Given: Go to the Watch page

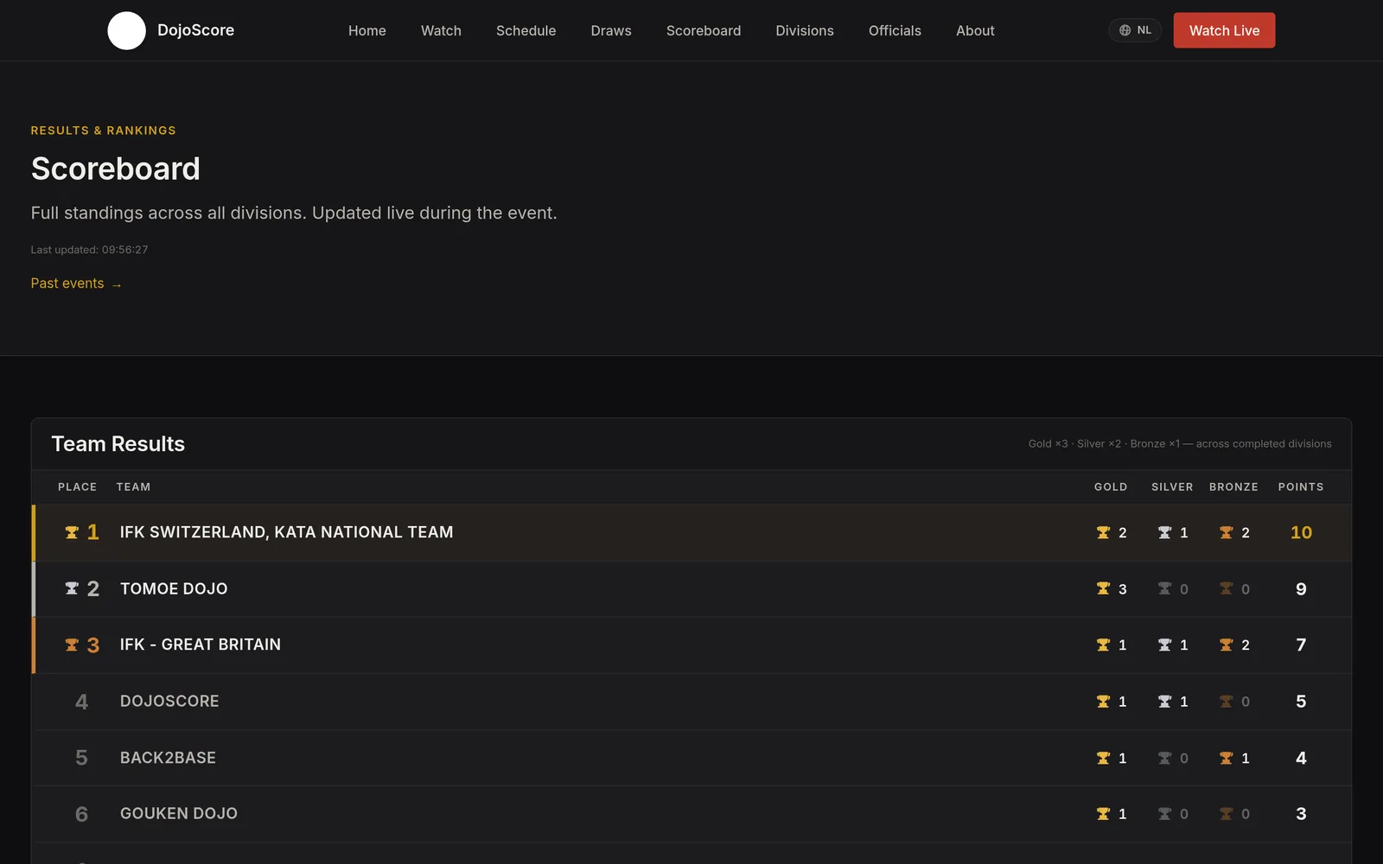Looking at the screenshot, I should (x=441, y=30).
